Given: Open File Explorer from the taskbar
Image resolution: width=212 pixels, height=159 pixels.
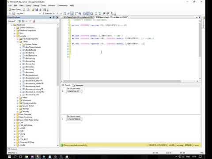Looking at the screenshot, I should coord(26,157).
